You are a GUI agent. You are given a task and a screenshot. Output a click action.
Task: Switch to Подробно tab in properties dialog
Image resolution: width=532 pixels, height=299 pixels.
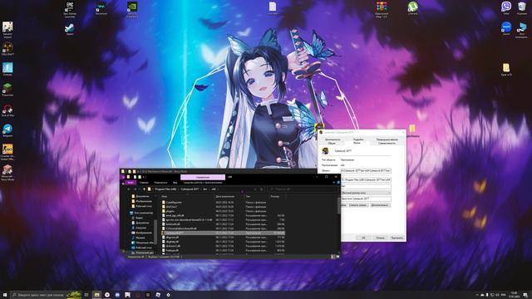coord(358,140)
